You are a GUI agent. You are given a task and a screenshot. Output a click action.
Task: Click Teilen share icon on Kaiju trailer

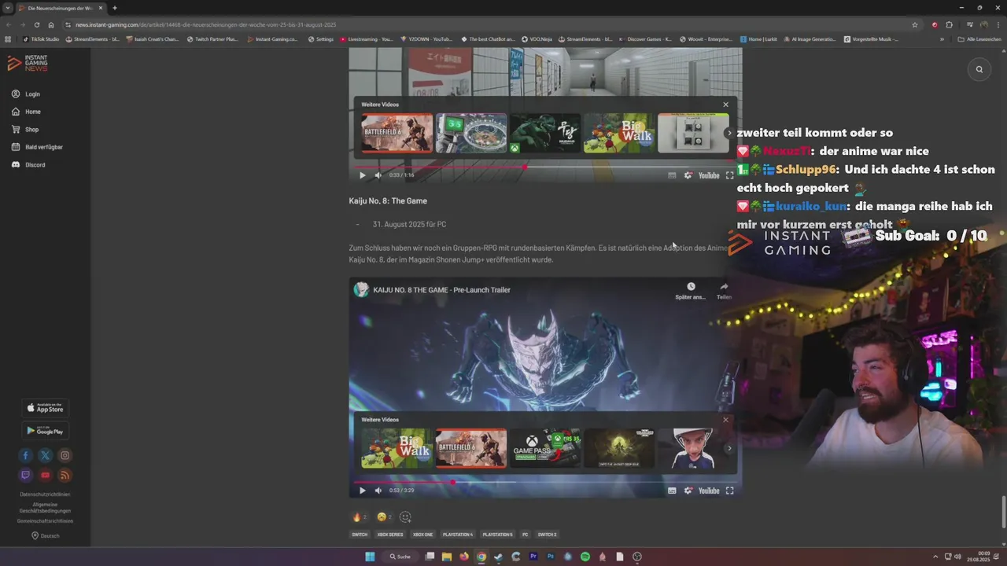pyautogui.click(x=724, y=291)
